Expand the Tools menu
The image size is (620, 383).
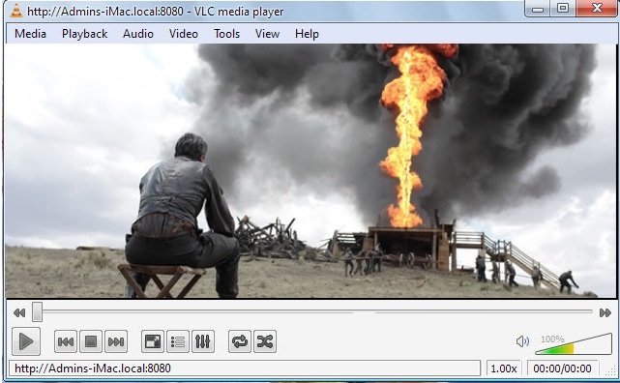(227, 34)
